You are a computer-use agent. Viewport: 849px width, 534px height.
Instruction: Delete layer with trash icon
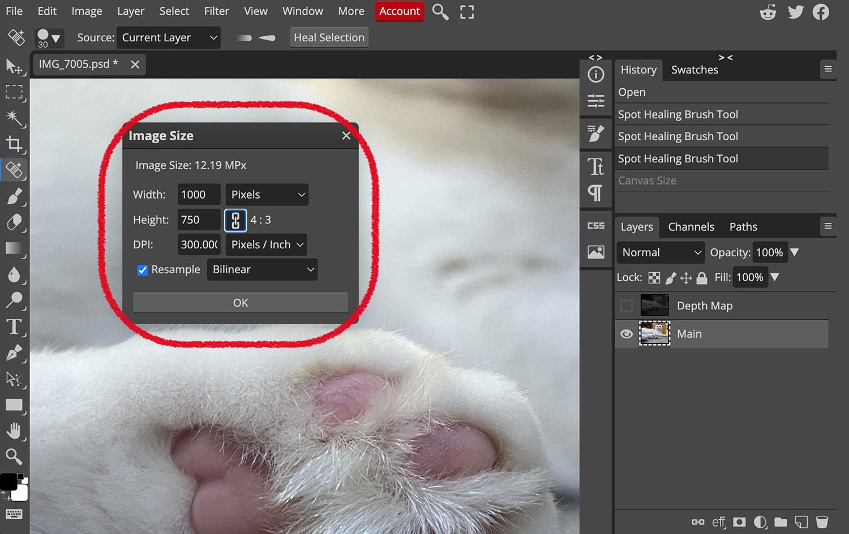(822, 522)
